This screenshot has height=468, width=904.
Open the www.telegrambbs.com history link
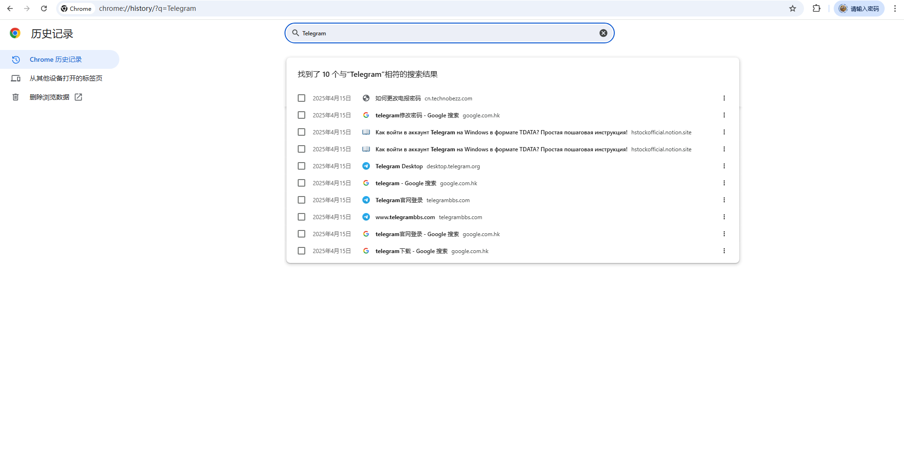405,217
